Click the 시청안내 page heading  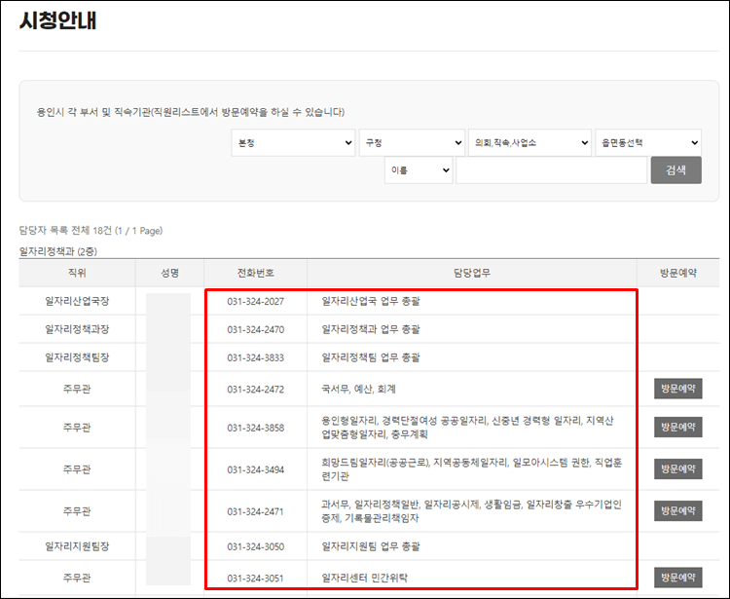point(57,20)
